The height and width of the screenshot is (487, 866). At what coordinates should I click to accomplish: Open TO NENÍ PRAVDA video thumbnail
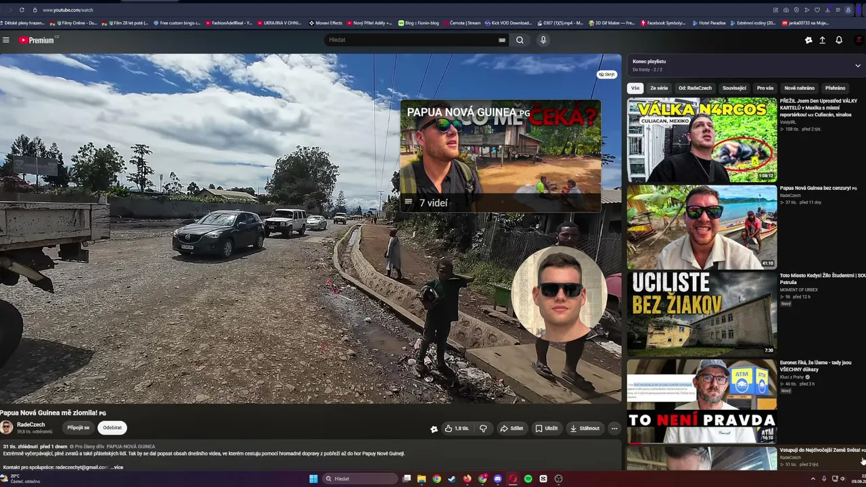(702, 400)
